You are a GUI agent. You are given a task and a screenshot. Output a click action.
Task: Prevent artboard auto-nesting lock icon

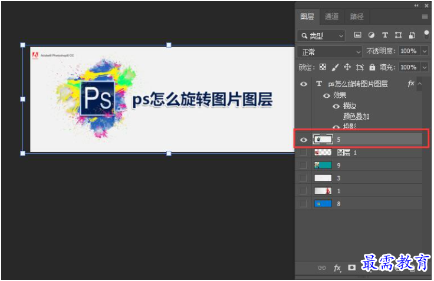pyautogui.click(x=360, y=67)
